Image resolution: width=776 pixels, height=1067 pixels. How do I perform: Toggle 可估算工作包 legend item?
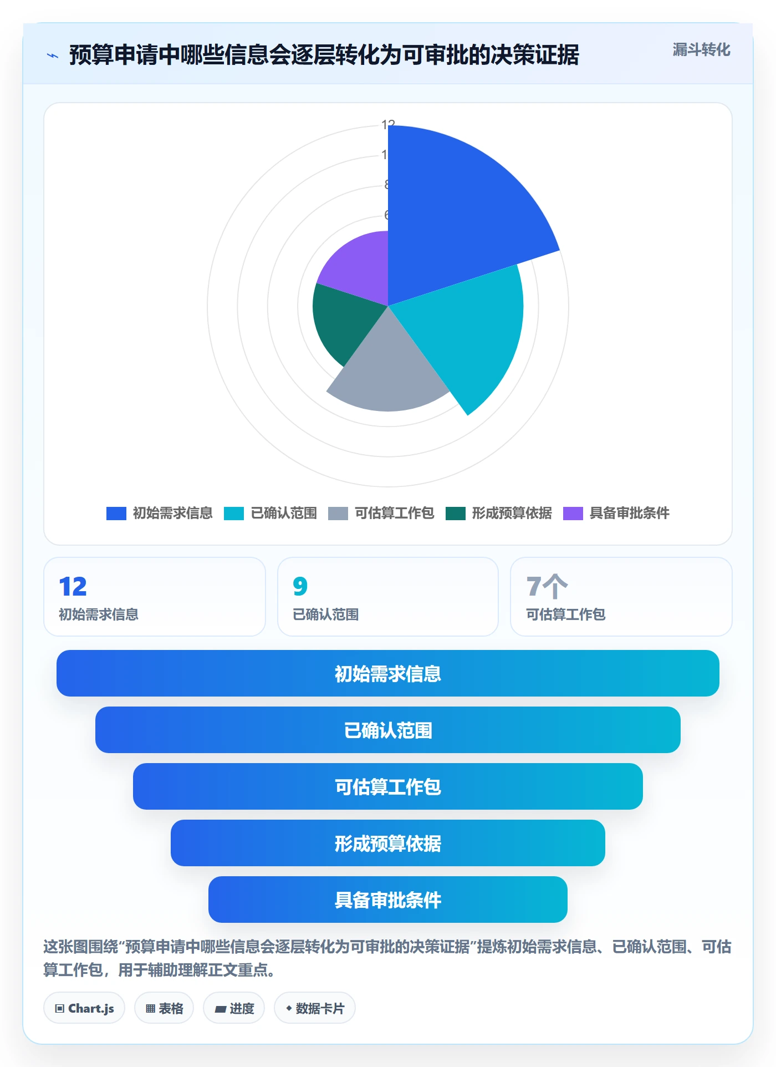pos(381,514)
